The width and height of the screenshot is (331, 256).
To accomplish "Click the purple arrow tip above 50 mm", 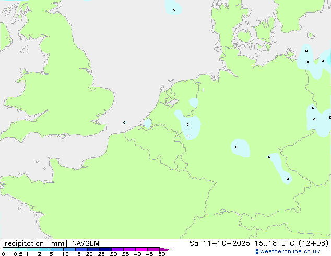I will 165,249.
